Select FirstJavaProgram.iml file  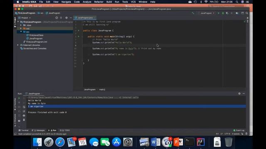point(35,42)
